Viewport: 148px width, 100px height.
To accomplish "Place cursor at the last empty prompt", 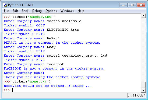I will pos(12,90).
